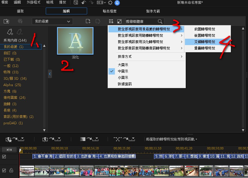This screenshot has height=178, width=248.
Task: Open the preferences gear icon
Action: click(x=110, y=3)
